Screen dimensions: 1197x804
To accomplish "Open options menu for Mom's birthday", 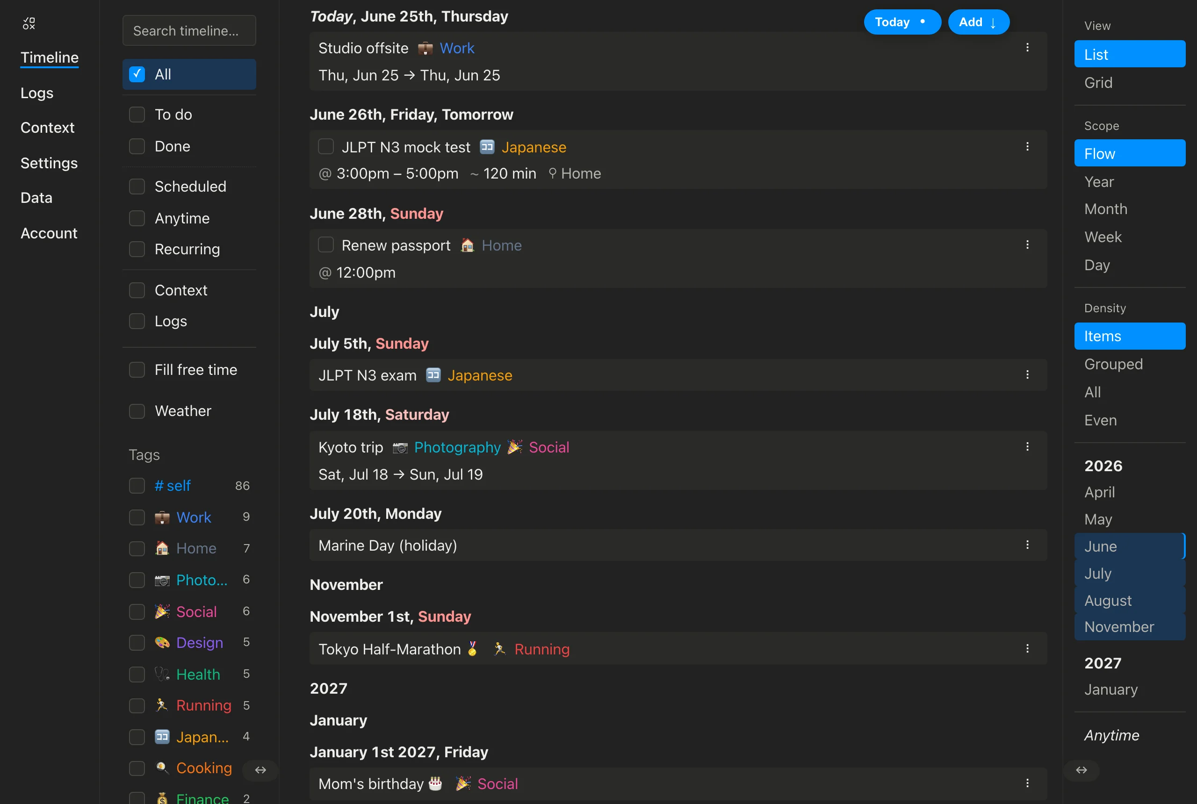I will coord(1027,783).
